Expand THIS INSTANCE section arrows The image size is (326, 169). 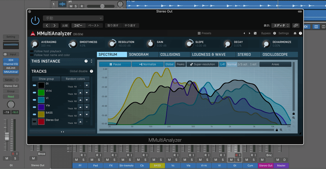coord(91,61)
